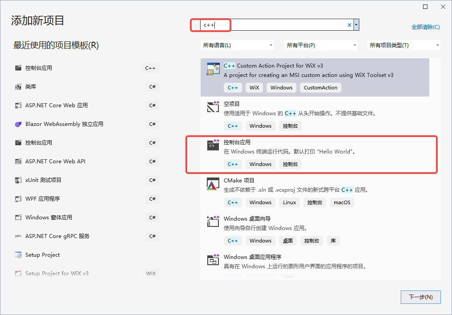Screen dimensions: 452x315
Task: Click the Setup Project icon
Action: [x=18, y=255]
